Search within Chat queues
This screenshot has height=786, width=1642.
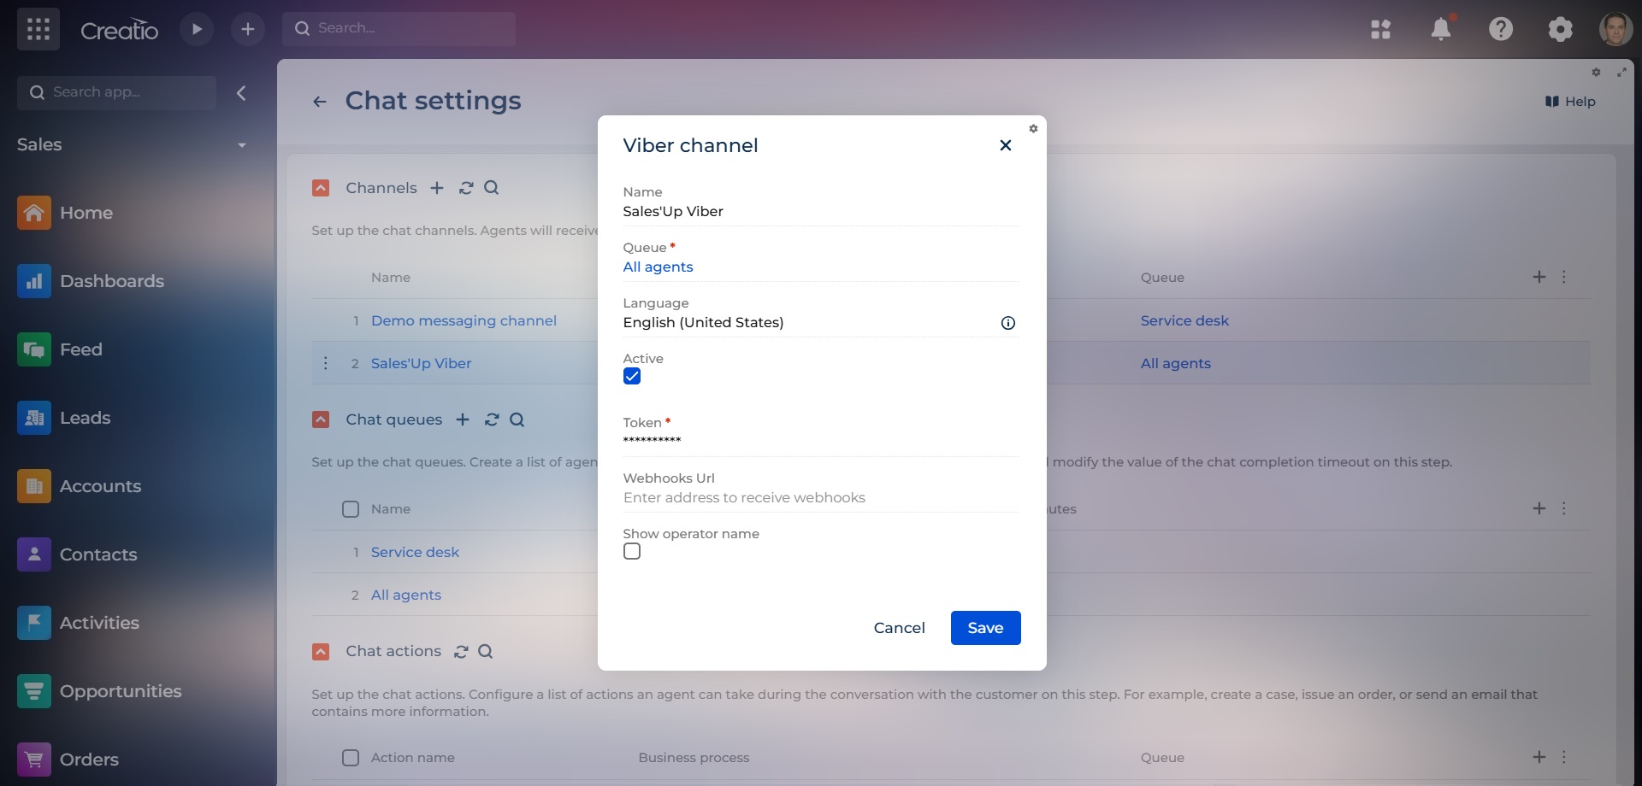click(517, 419)
